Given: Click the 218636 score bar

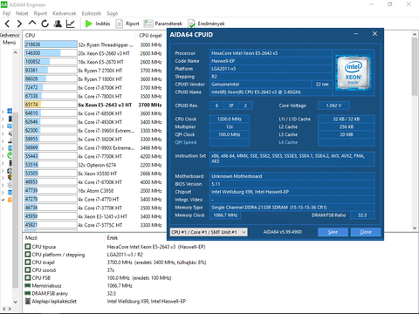Looking at the screenshot, I should click(x=51, y=44).
